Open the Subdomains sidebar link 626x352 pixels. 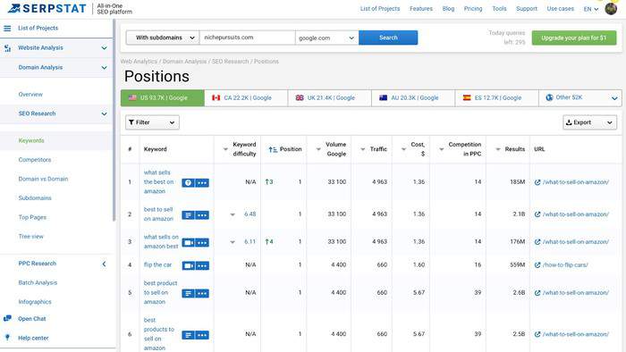35,198
